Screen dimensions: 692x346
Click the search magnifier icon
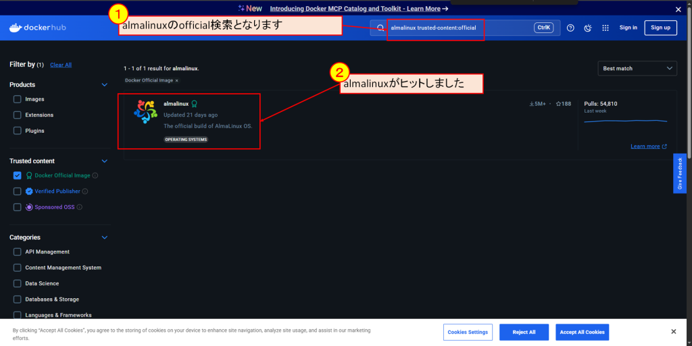click(380, 28)
